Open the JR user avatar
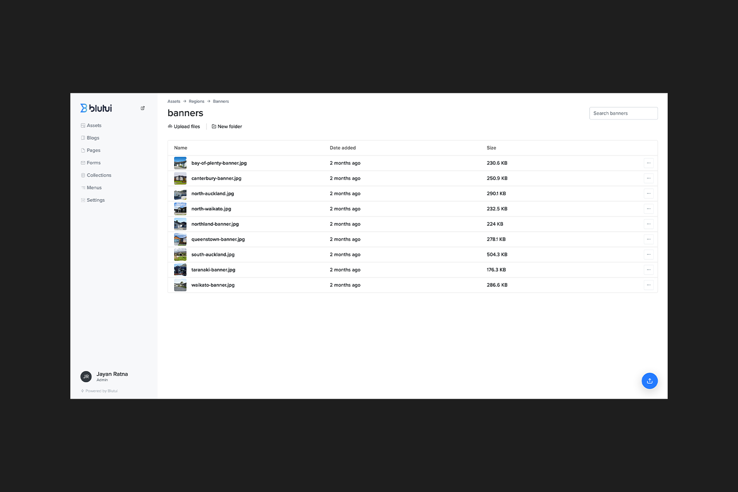This screenshot has height=492, width=738. (86, 377)
